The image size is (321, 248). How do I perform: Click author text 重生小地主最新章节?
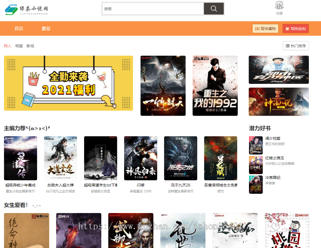[20, 191]
